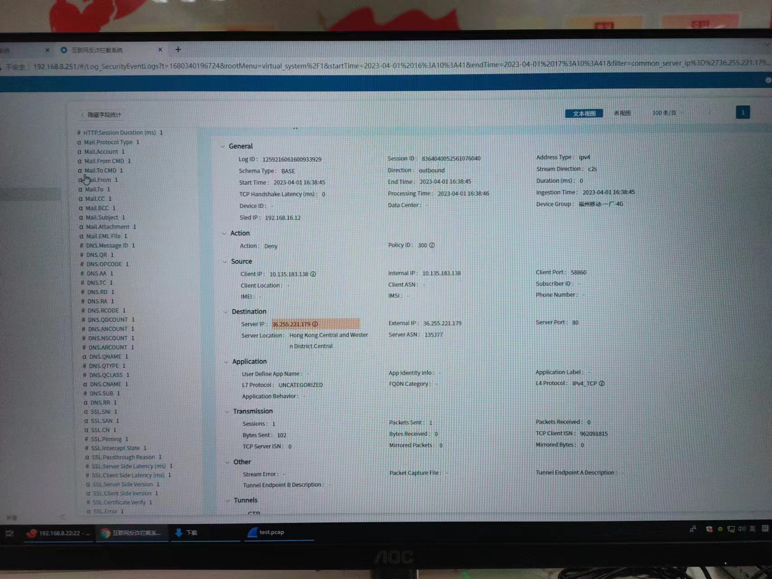Click the volume icon in system tray

tap(741, 529)
